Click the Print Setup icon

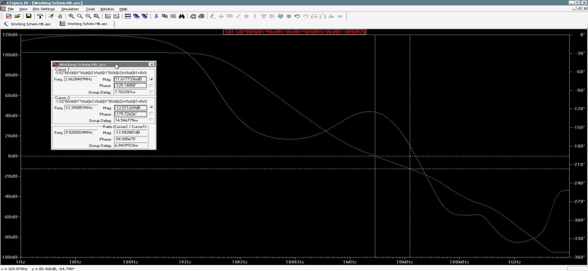[193, 16]
